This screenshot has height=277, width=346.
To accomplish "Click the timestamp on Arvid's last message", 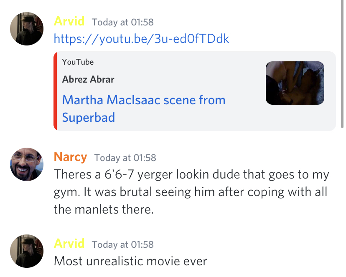I will coord(122,244).
